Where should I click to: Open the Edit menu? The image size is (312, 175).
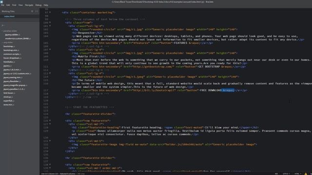click(x=8, y=5)
